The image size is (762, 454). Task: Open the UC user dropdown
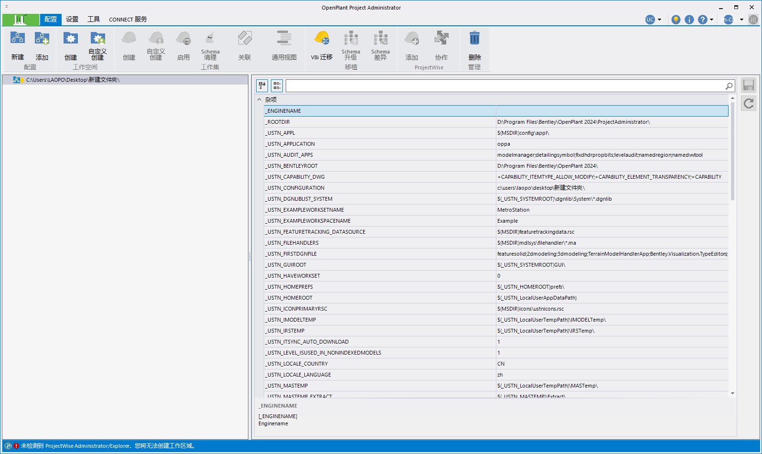(653, 20)
